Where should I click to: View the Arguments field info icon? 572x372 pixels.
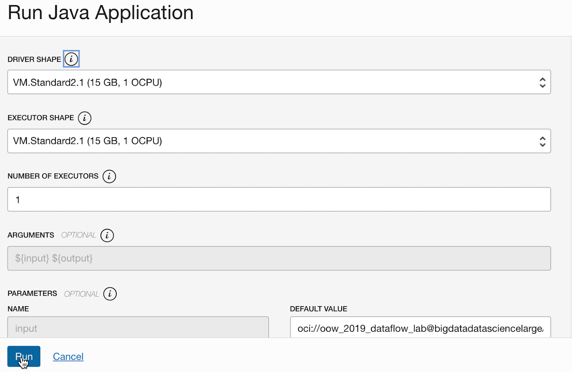107,235
